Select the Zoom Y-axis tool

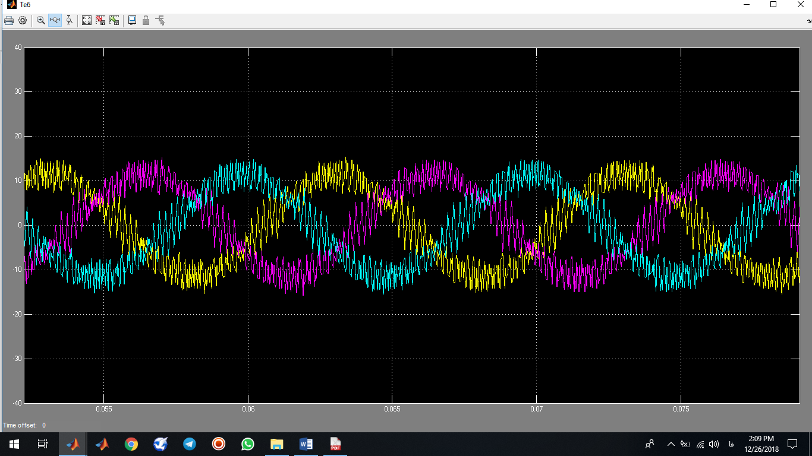(69, 20)
